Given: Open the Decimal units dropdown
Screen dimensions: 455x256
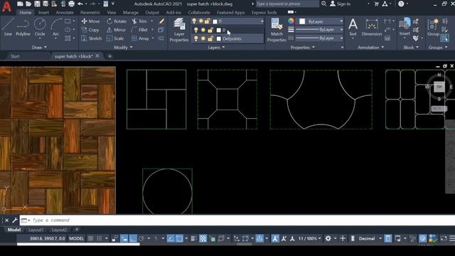Looking at the screenshot, I should (x=370, y=238).
